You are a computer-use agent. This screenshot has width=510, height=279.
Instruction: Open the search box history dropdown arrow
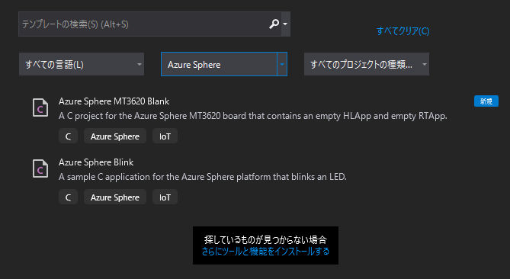tap(285, 24)
